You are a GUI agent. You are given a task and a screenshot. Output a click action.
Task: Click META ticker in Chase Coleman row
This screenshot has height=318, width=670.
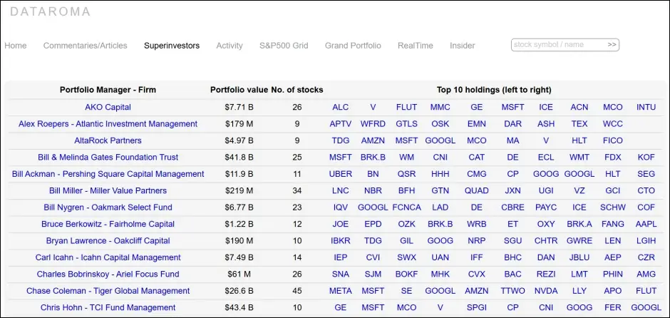(341, 291)
